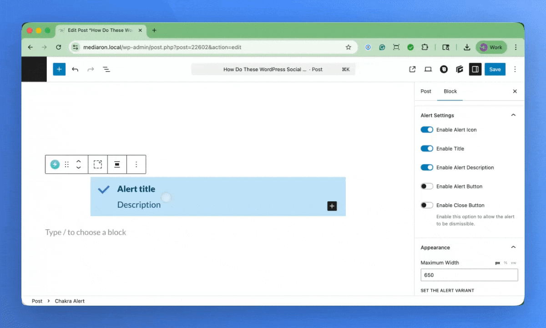Collapse the Alert Settings section
The height and width of the screenshot is (328, 546).
[x=513, y=115]
